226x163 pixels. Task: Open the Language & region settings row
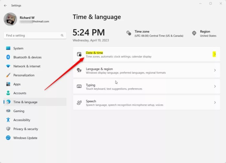147,70
